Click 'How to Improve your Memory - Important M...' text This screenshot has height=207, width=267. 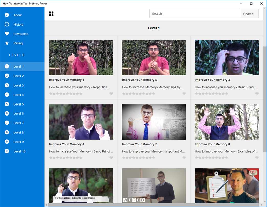click(153, 151)
